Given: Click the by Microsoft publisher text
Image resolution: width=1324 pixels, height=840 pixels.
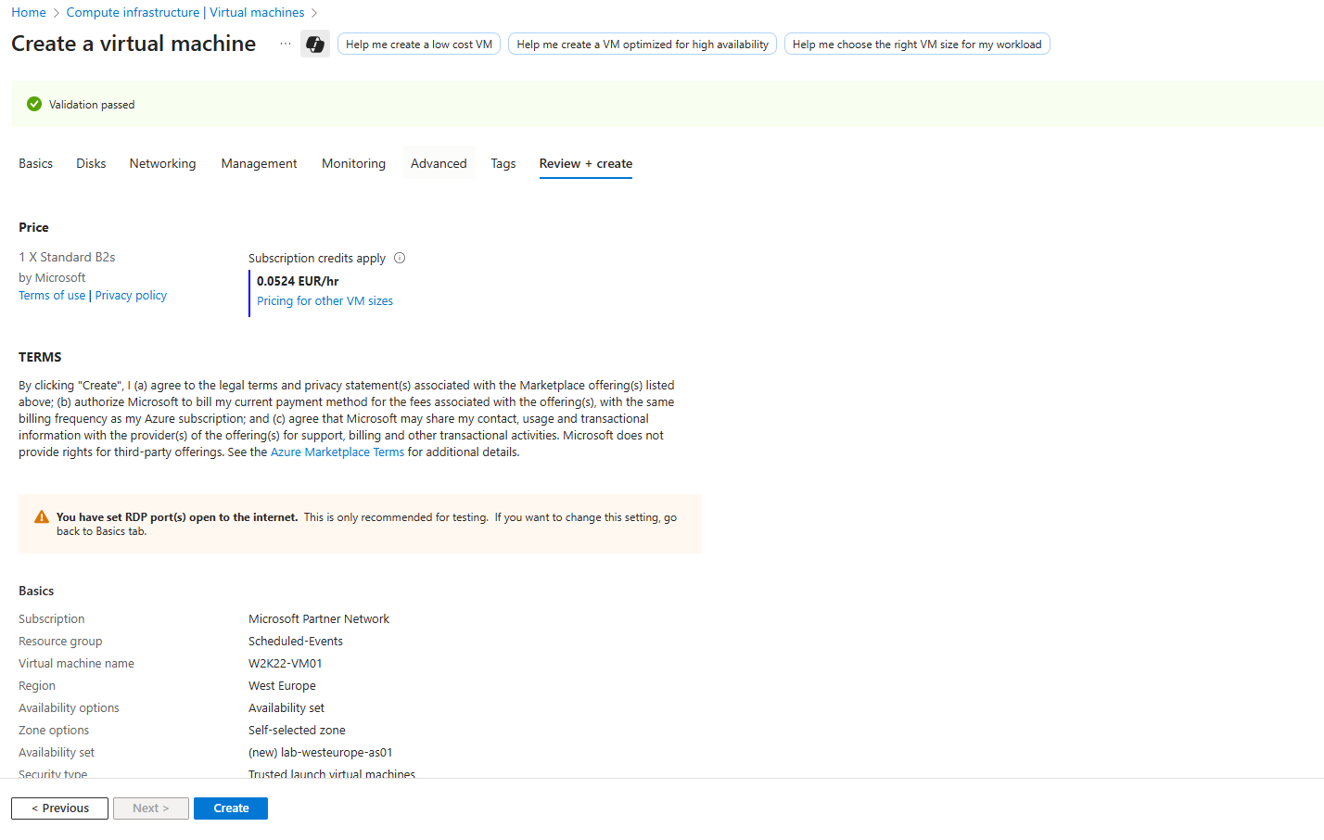Looking at the screenshot, I should pyautogui.click(x=52, y=277).
